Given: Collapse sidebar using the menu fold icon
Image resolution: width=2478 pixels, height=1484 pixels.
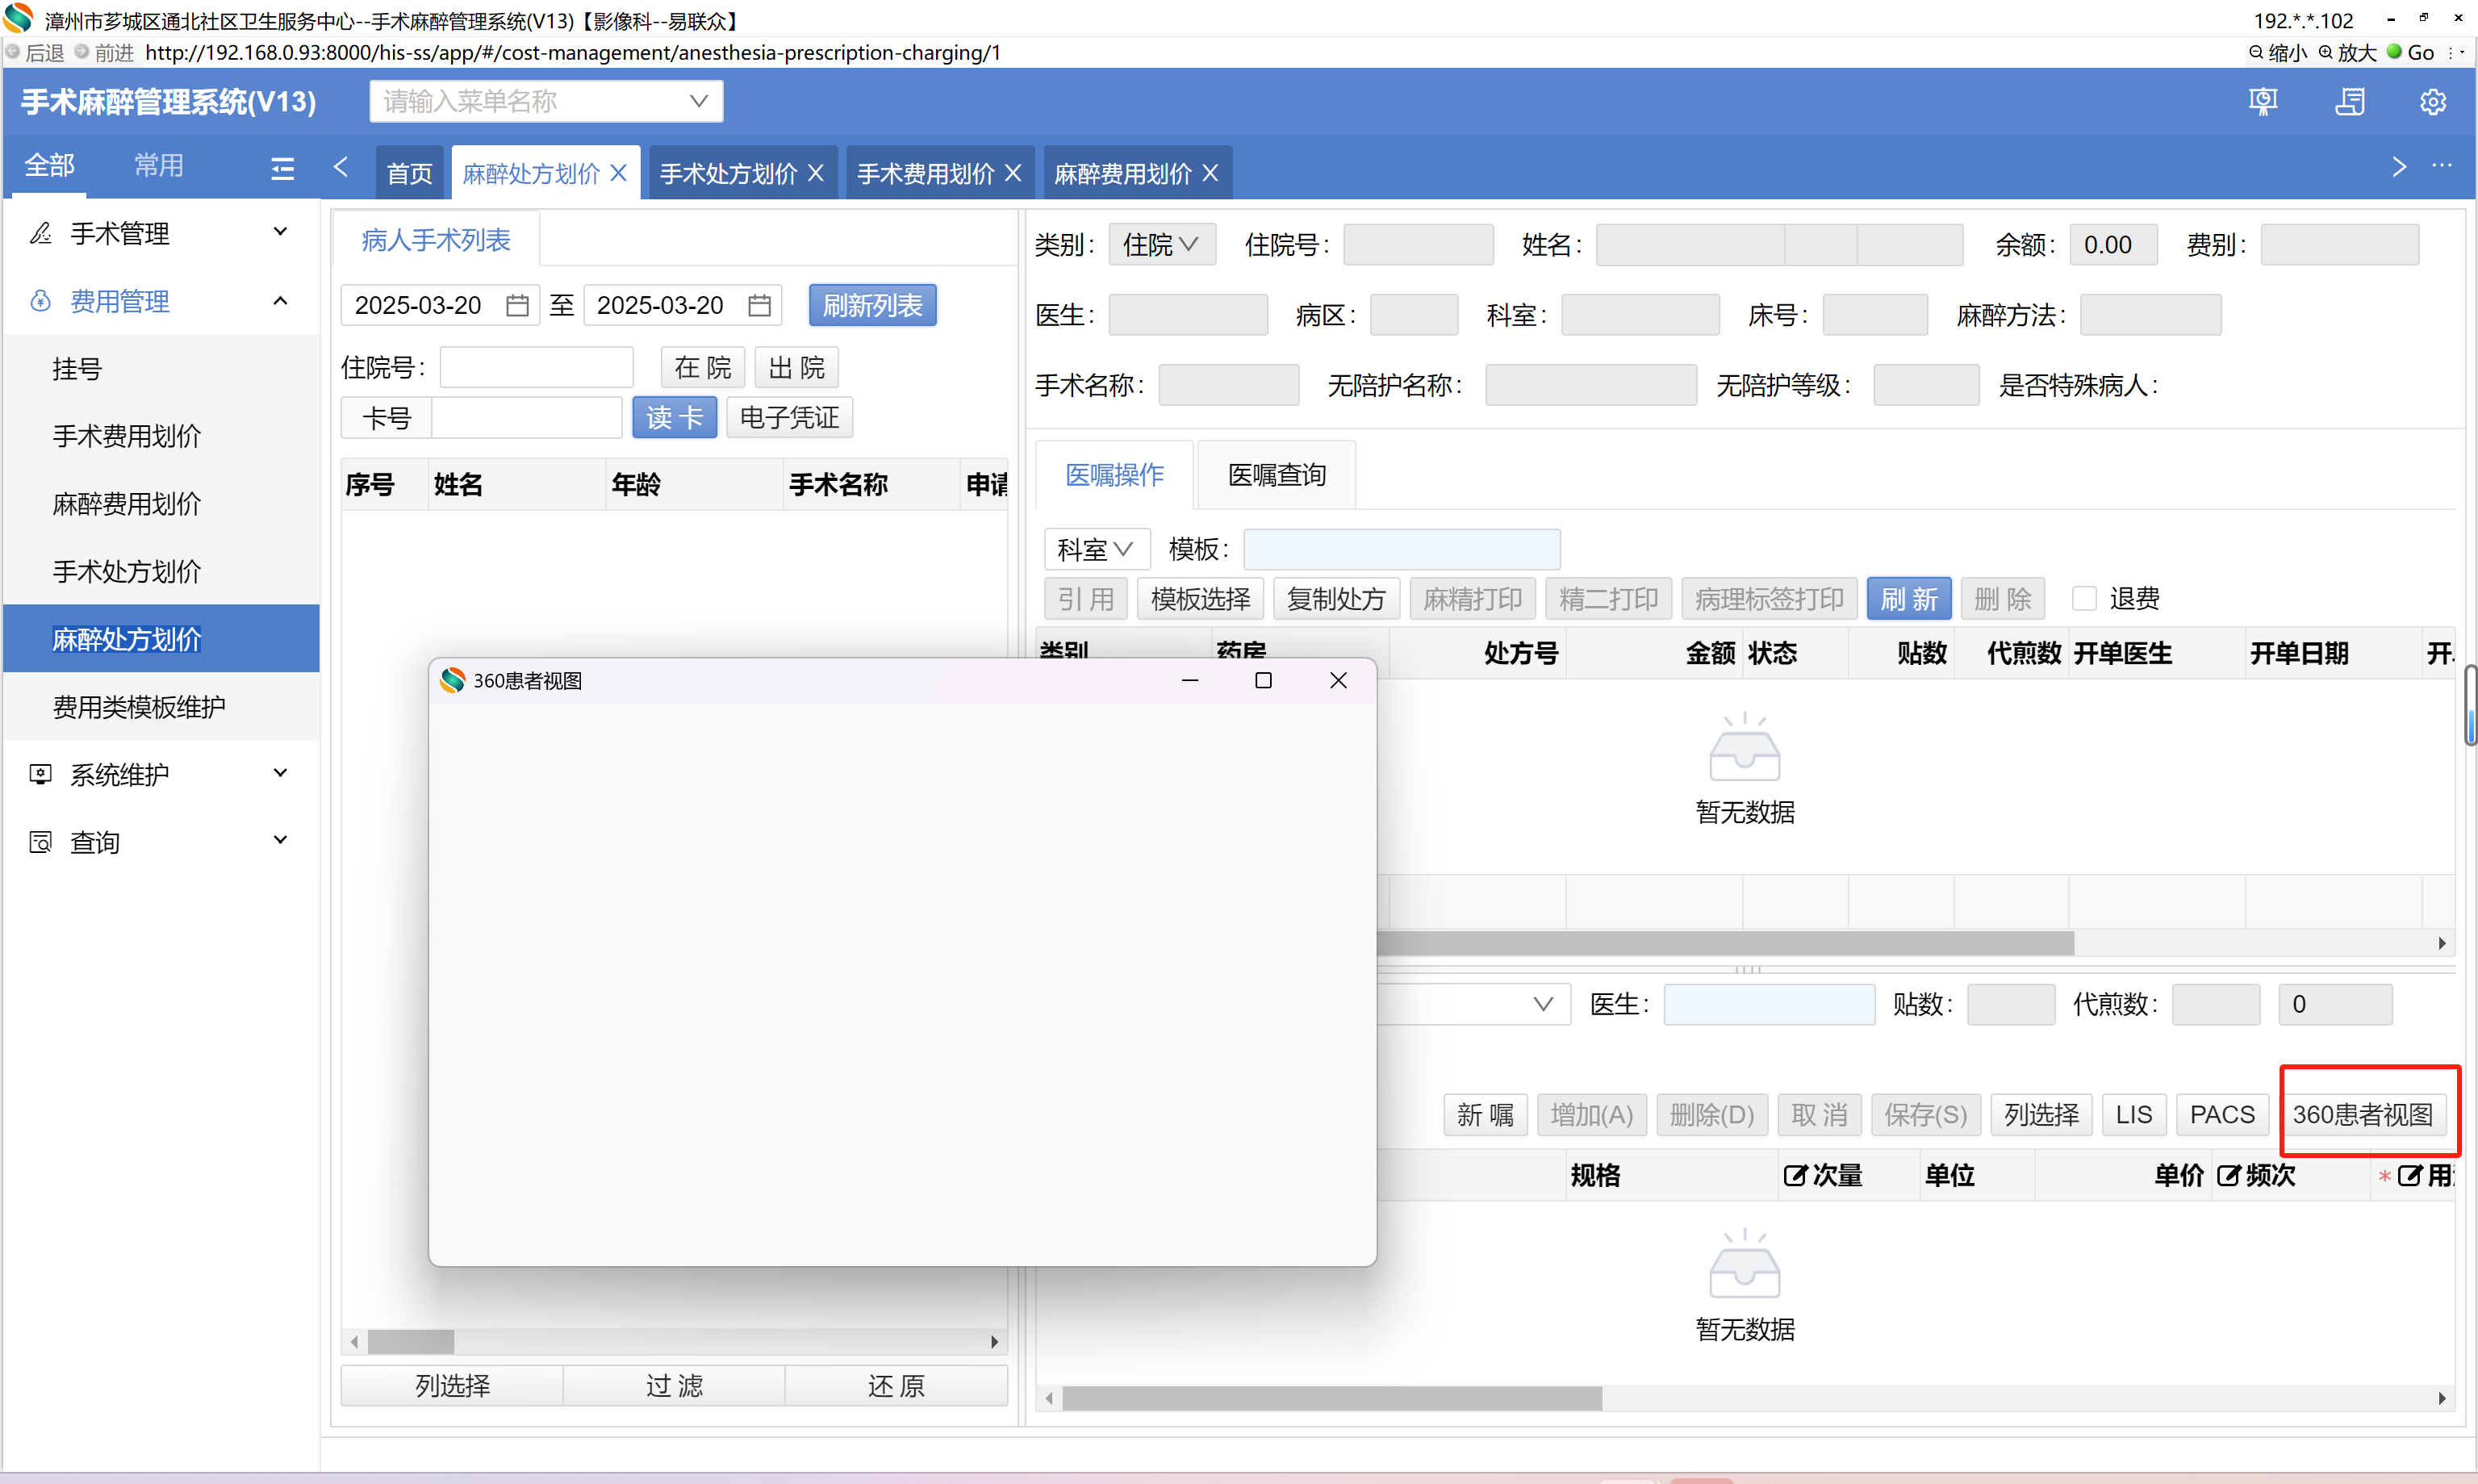Looking at the screenshot, I should coord(282,167).
